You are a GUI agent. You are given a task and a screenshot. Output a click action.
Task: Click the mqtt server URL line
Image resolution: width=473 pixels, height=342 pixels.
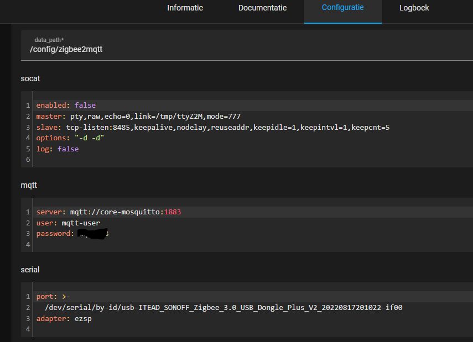[108, 212]
